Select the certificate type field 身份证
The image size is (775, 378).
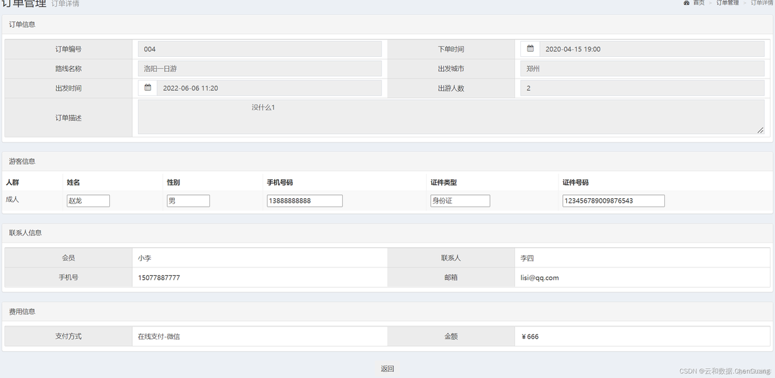click(460, 200)
